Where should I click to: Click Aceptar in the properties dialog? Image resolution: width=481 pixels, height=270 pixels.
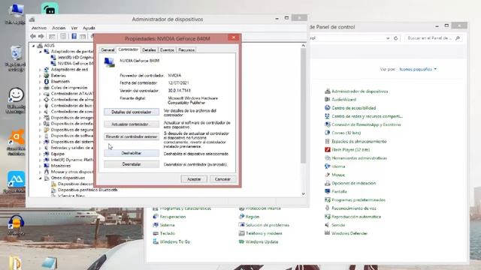coord(194,179)
